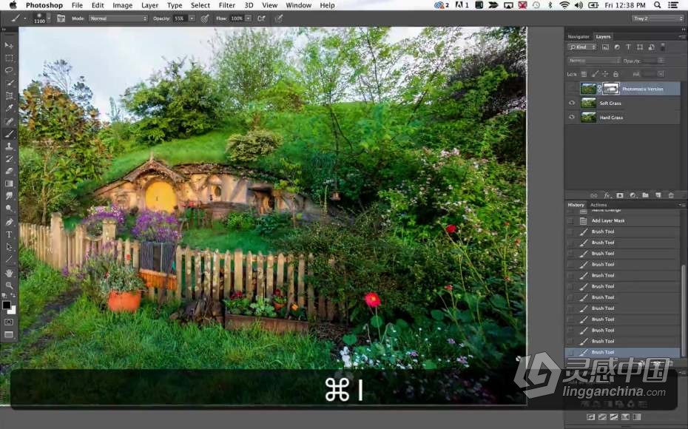Create a new layer group
Image resolution: width=688 pixels, height=429 pixels.
coord(645,195)
